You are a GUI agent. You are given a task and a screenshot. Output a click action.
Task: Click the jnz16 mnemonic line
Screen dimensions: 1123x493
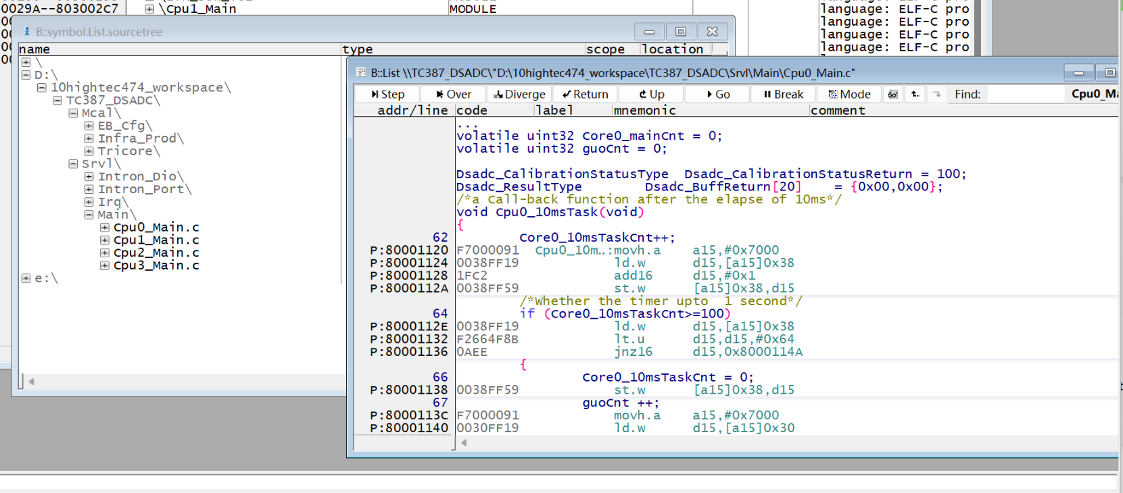tap(633, 352)
